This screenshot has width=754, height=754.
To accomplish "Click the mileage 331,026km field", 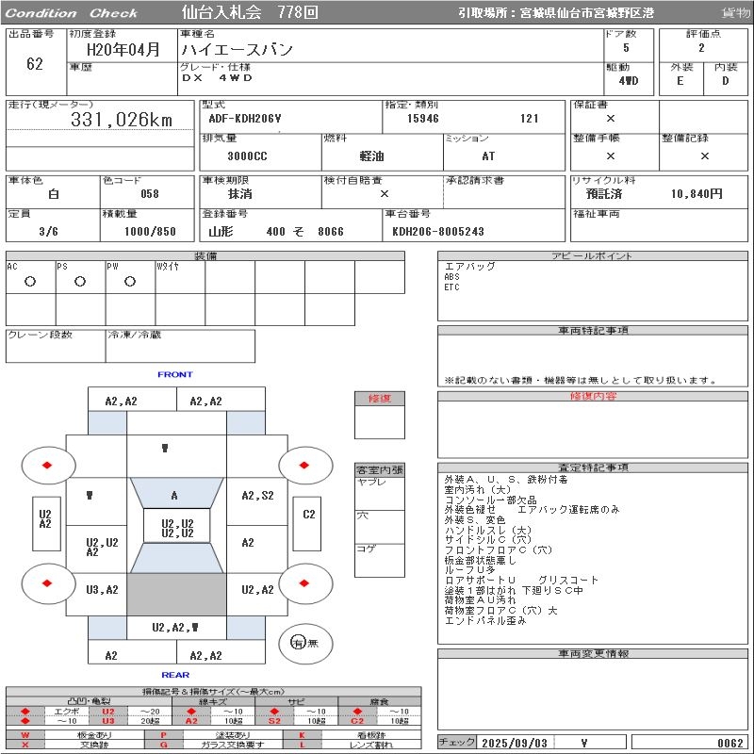I will click(x=100, y=120).
